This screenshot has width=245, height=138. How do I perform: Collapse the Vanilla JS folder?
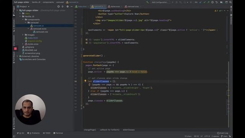[x=20, y=16]
